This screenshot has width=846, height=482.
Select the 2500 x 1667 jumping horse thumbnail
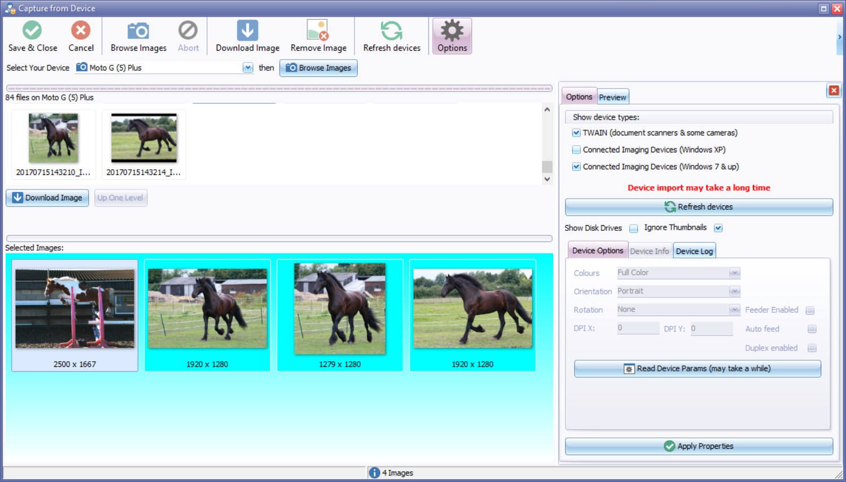(75, 309)
